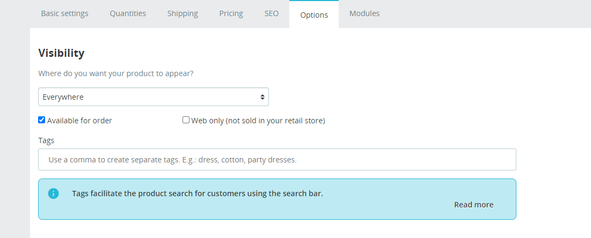Follow the Read more link

(x=473, y=205)
